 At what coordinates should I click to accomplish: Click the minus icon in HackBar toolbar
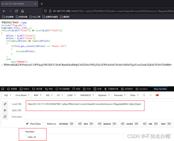[x=151, y=95]
